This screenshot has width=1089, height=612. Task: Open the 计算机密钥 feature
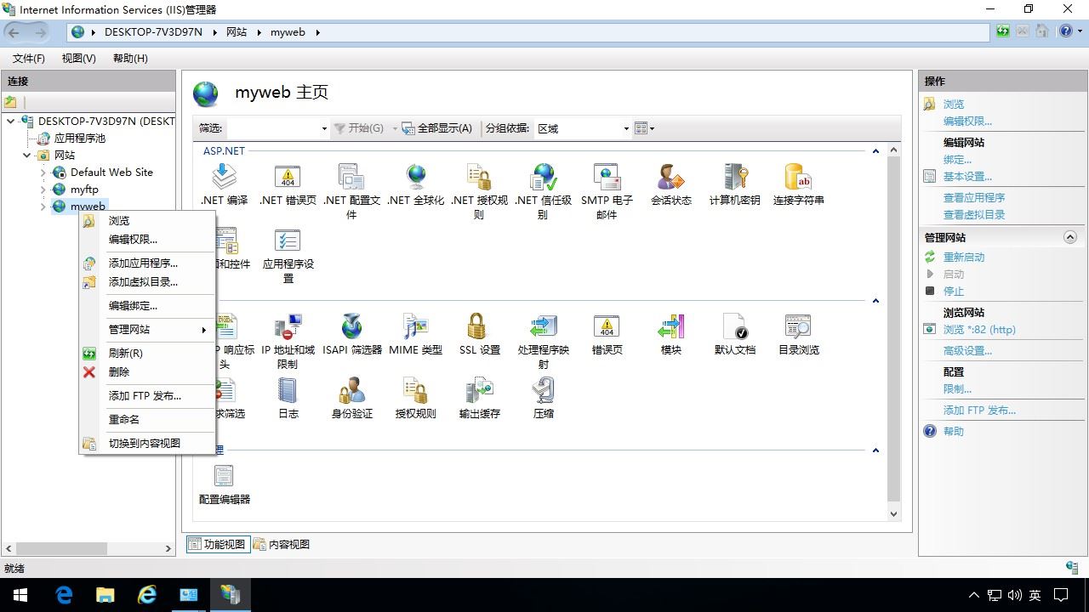[x=734, y=184]
